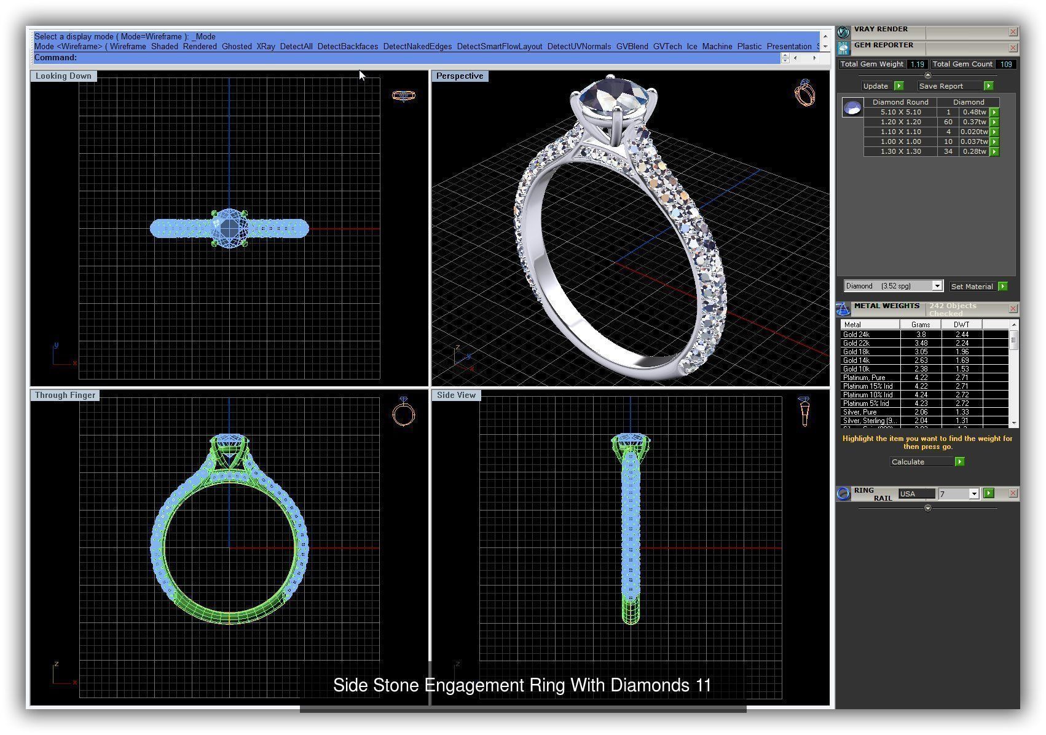
Task: Select the Silver, Pure row
Action: tap(924, 412)
